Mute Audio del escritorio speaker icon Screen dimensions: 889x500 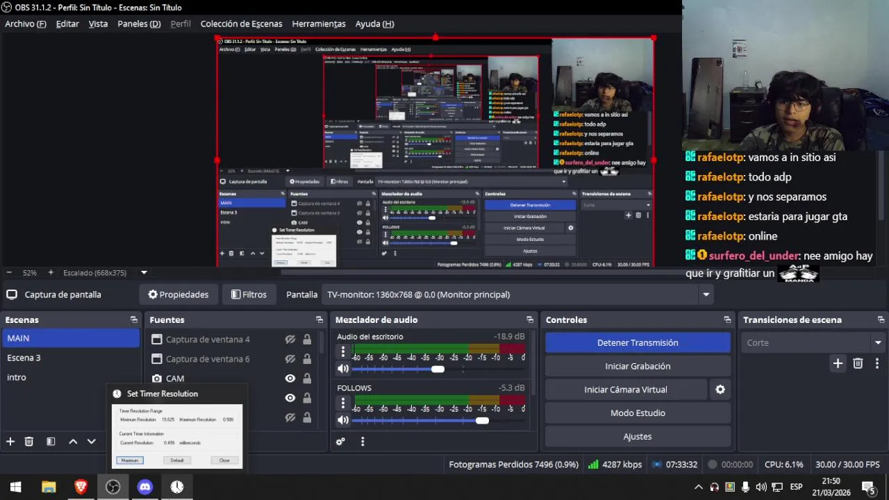pyautogui.click(x=343, y=369)
